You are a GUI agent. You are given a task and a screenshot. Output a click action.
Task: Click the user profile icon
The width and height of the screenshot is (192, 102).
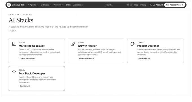pyautogui.click(x=151, y=5)
